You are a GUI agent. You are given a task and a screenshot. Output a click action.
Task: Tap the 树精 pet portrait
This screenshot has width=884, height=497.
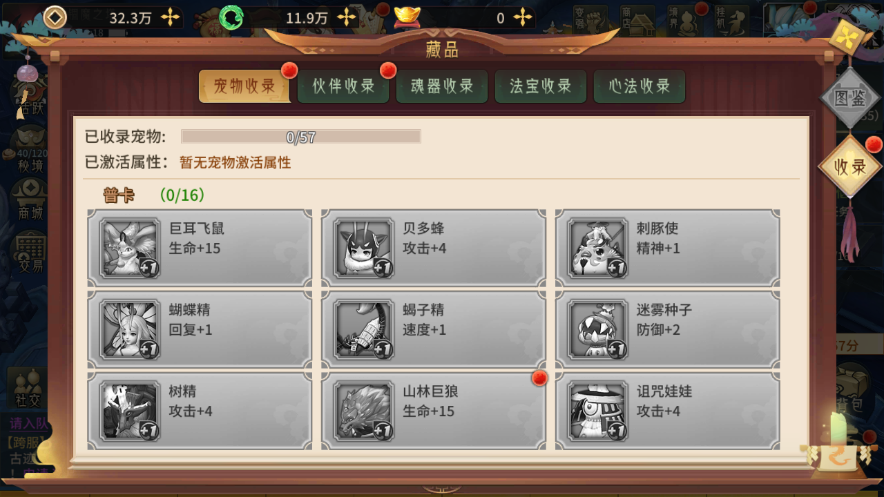click(x=130, y=411)
